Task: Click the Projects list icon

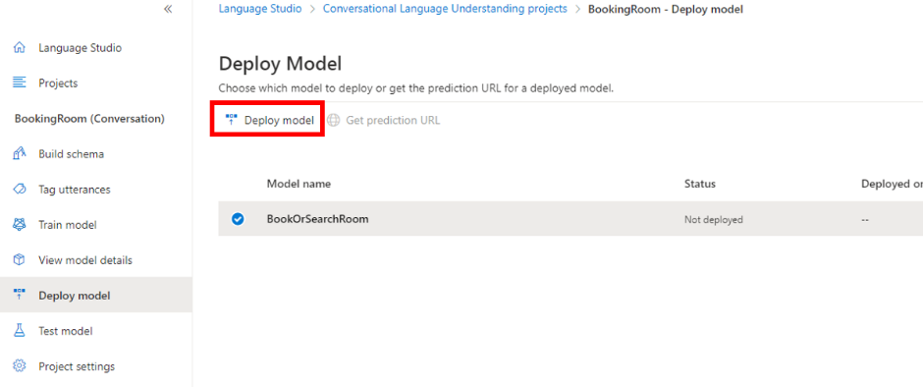Action: (20, 83)
